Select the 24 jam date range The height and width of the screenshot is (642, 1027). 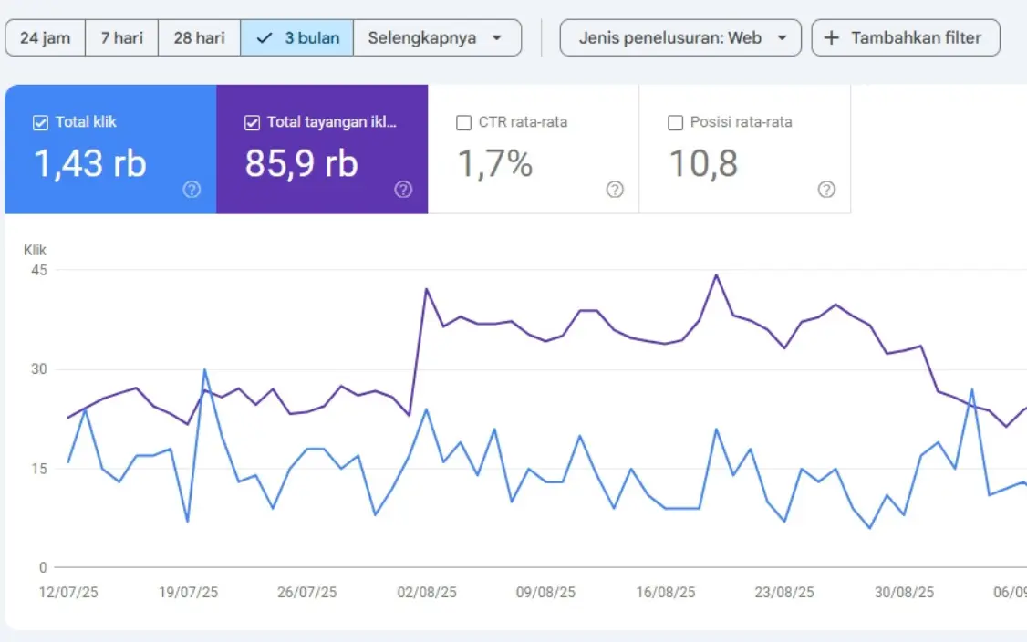pyautogui.click(x=45, y=38)
